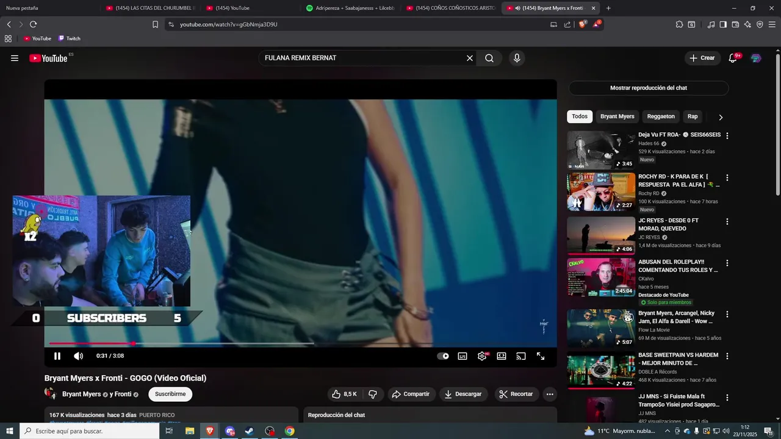
Task: Open more actions below the video
Action: (550, 394)
